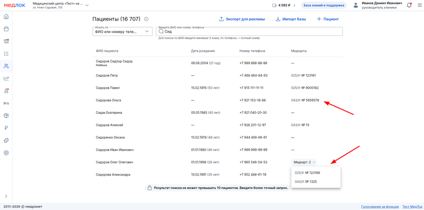Viewport: 424px width, 210px height.
Task: Click Импорт базы button
Action: point(291,19)
